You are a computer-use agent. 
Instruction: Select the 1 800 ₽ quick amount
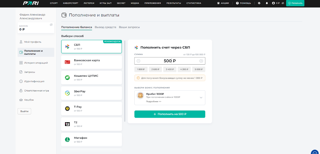click(x=141, y=69)
